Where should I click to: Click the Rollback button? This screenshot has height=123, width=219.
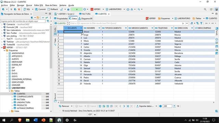(x=53, y=9)
